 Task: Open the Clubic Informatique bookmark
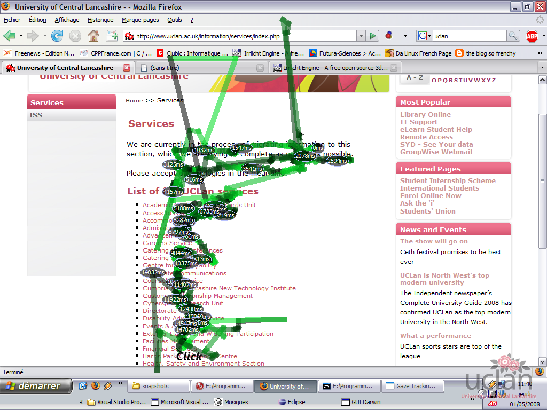click(192, 53)
